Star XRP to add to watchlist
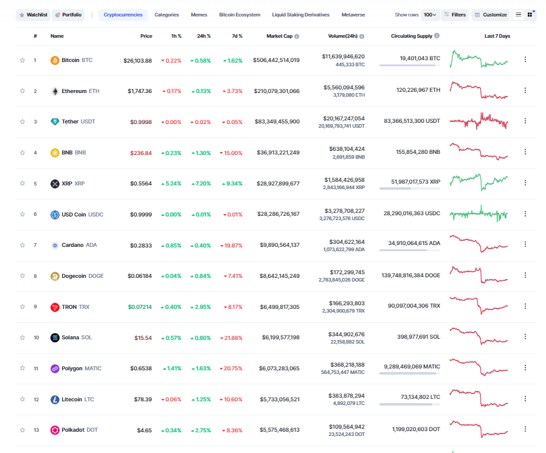This screenshot has width=546, height=453. click(x=22, y=183)
